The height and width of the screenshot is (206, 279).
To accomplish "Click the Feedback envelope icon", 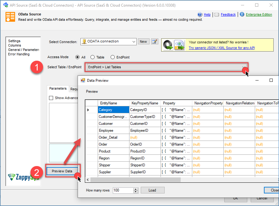I will (x=217, y=14).
